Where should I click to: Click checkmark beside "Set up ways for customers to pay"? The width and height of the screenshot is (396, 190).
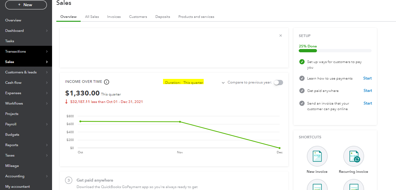tap(302, 62)
